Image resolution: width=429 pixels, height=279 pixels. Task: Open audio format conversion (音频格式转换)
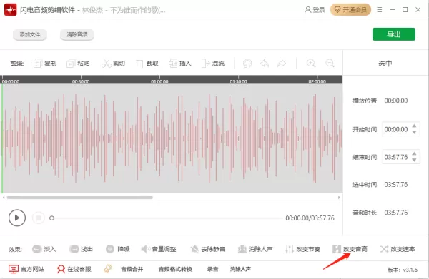pyautogui.click(x=175, y=269)
